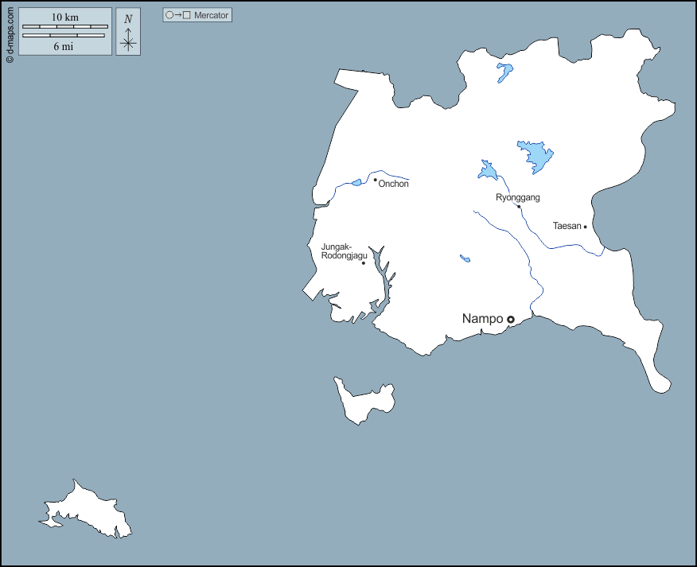The image size is (697, 567).
Task: Click the largest lake northeast of Ryonggang
Action: (535, 156)
